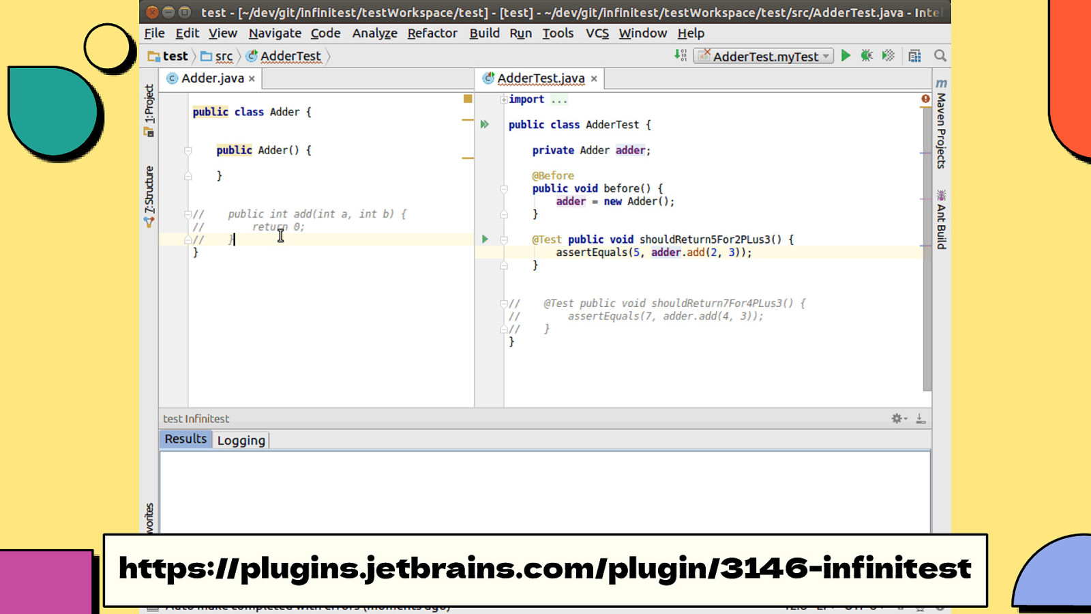Collapse the before() method fold marker
This screenshot has height=614, width=1091.
tap(504, 189)
